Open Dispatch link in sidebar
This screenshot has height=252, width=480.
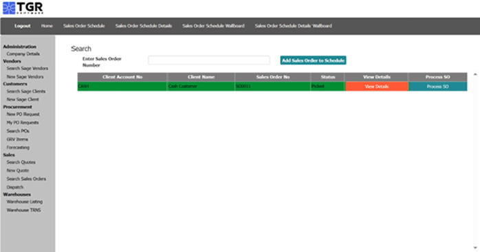coord(15,187)
